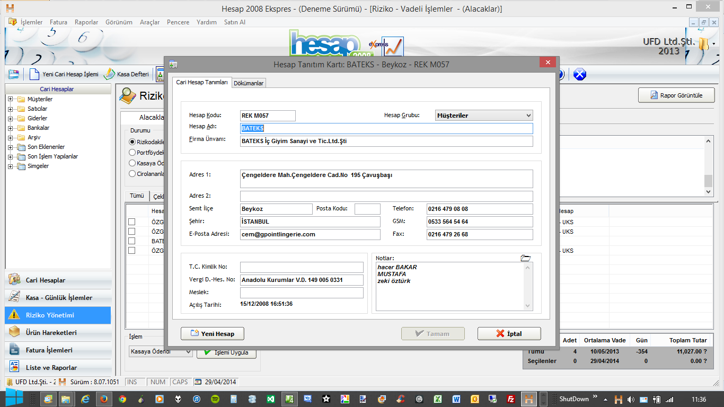This screenshot has height=407, width=724.
Task: Select the Rizikodakiler radio button
Action: point(133,142)
